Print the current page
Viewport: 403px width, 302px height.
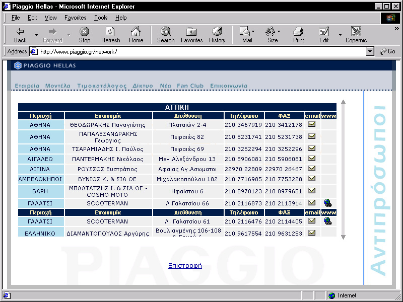point(298,35)
